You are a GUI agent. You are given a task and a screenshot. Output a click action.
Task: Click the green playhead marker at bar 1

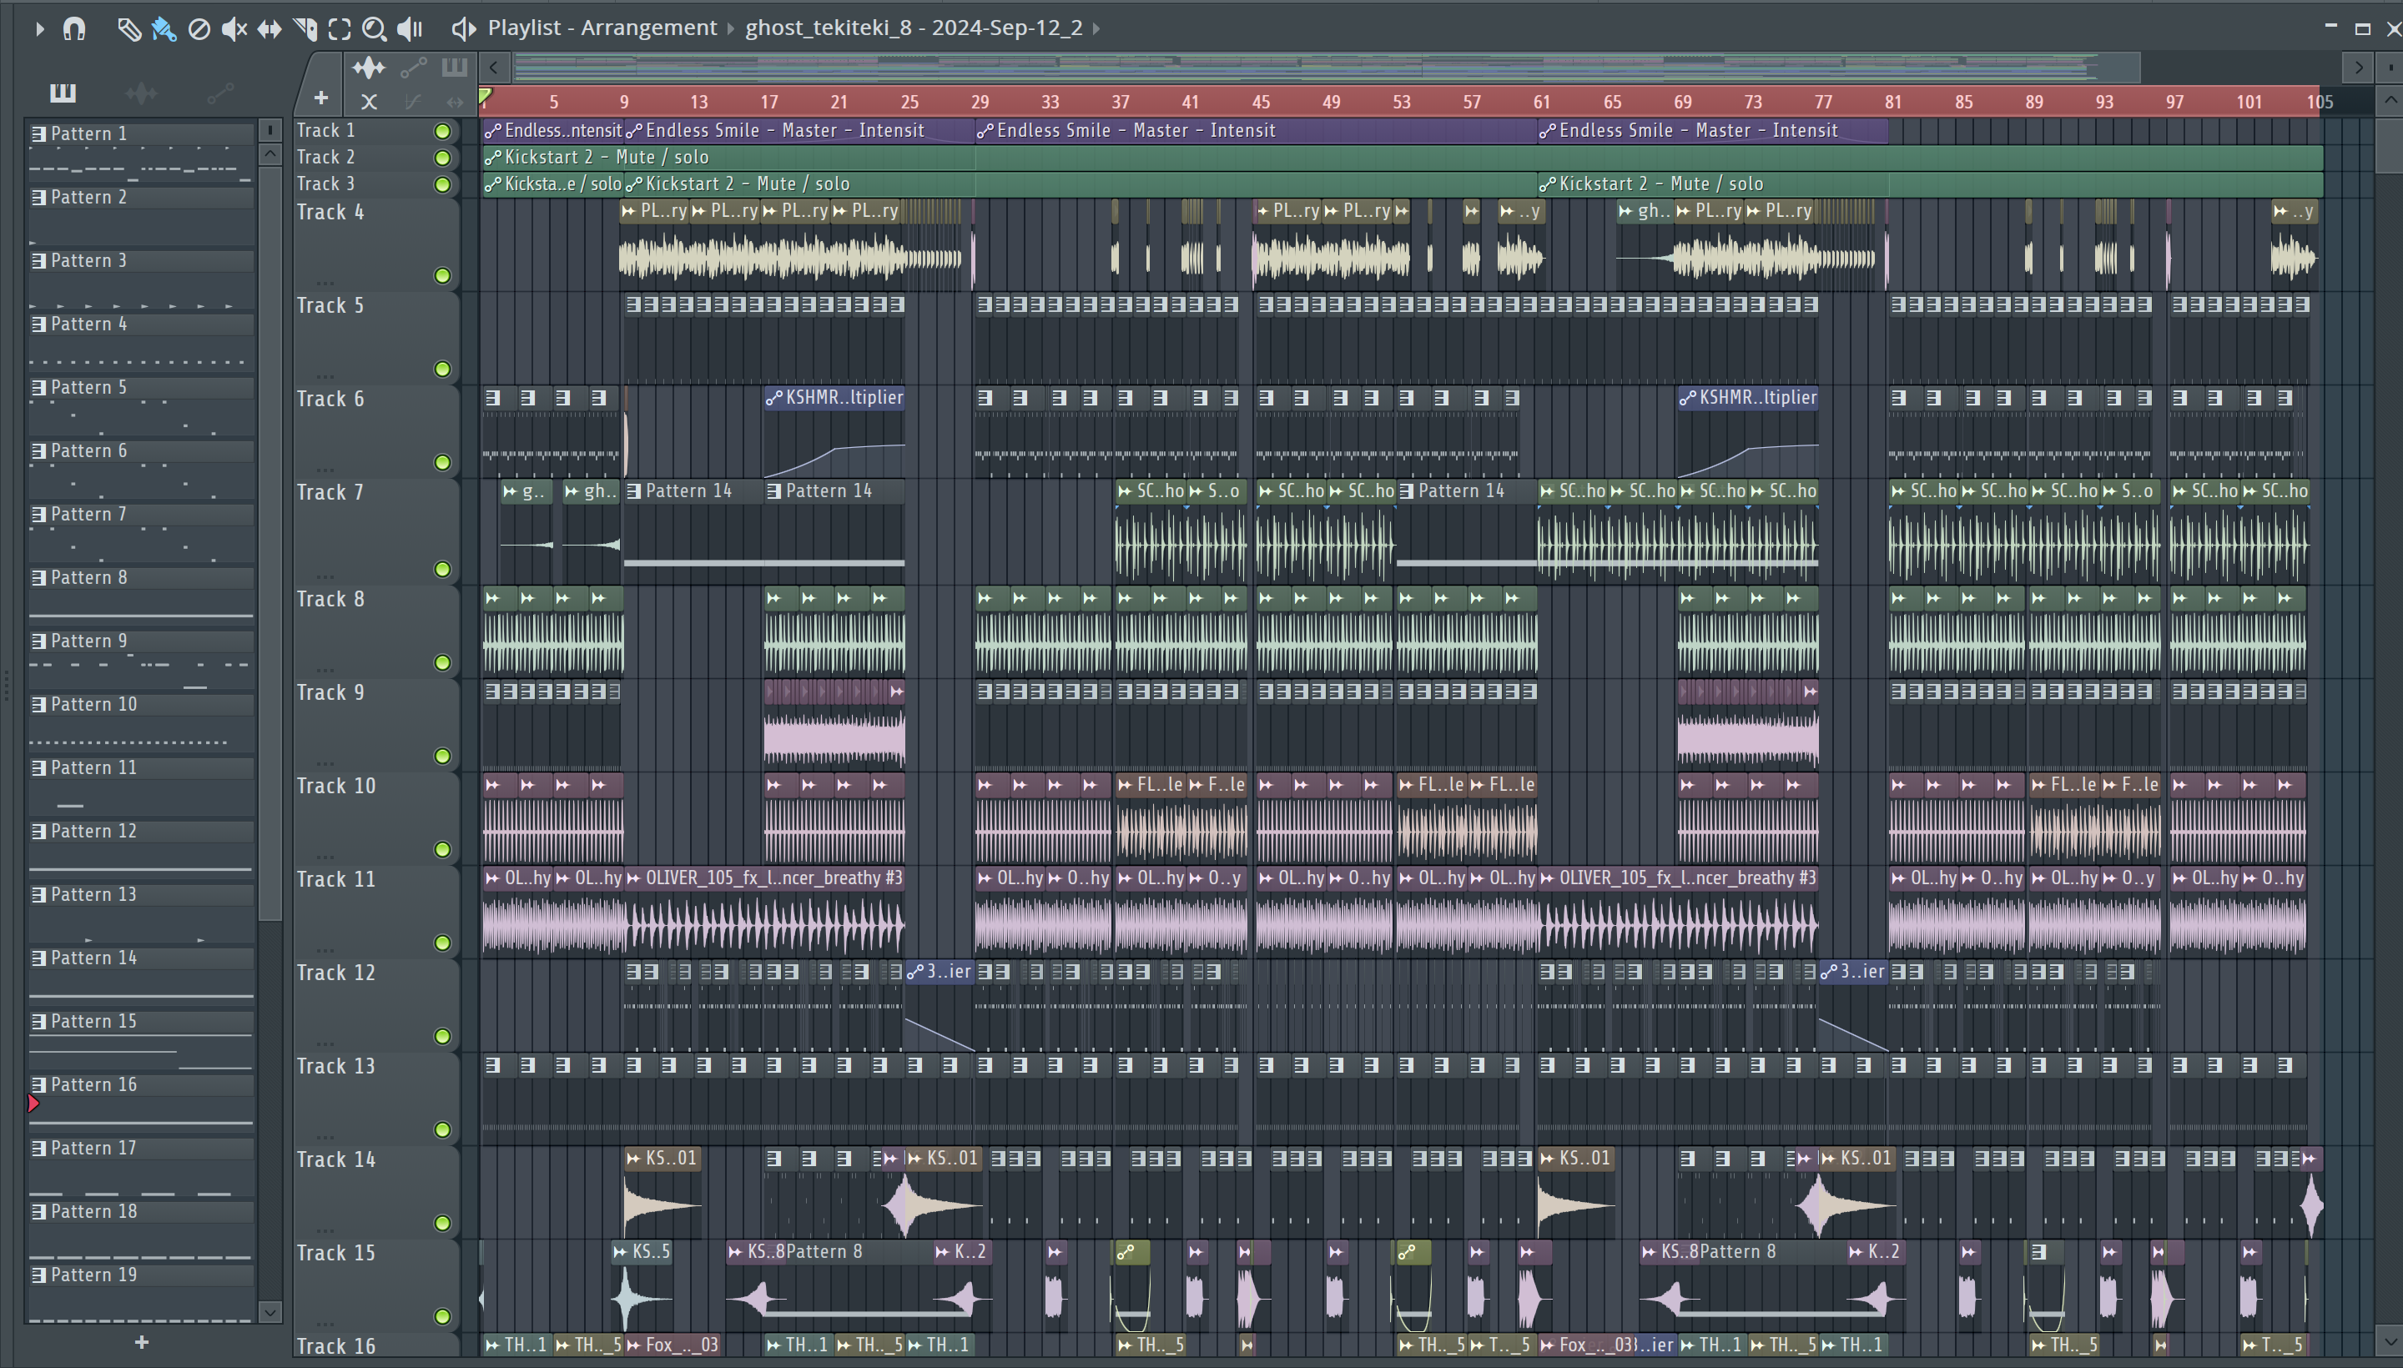(x=485, y=96)
